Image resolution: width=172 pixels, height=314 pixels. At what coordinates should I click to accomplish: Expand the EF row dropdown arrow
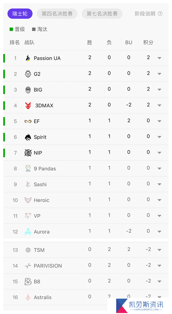[x=159, y=121]
